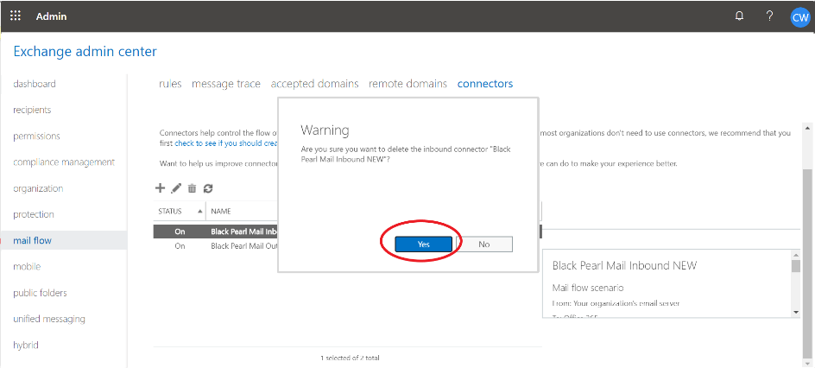Viewport: 815px width, 368px height.
Task: Add a new connector with plus icon
Action: point(161,188)
